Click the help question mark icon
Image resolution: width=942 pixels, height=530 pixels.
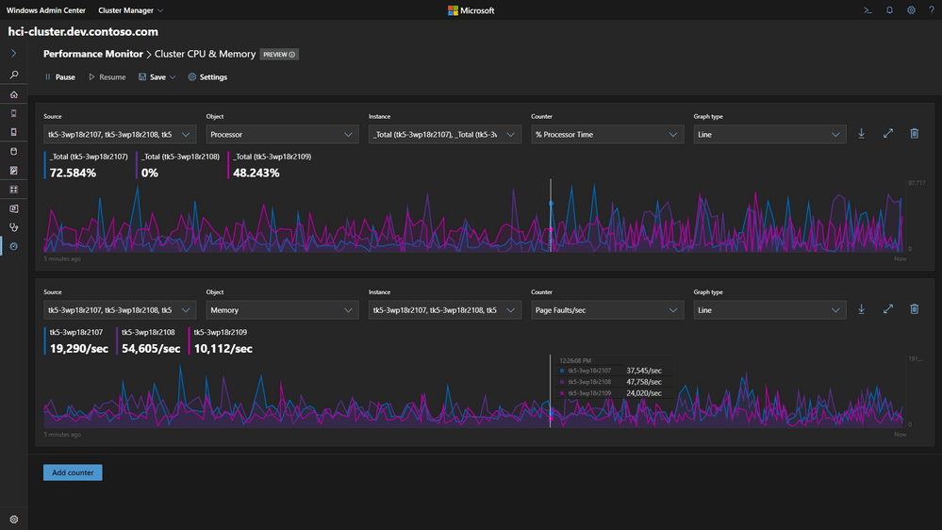932,10
